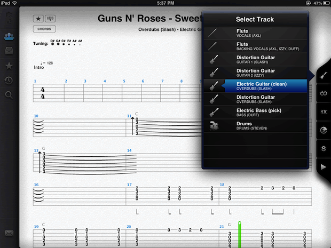Viewport: 331px width, 248px height.
Task: Tap guitar icon for Electric Bass
Action: [214, 113]
